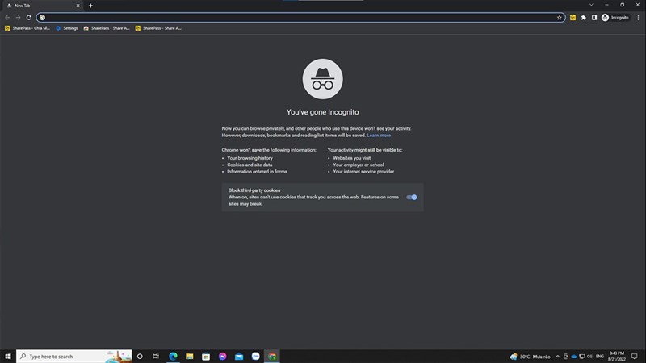Open the SharePass - Chia sẻ bookmark
This screenshot has height=363, width=646.
27,28
